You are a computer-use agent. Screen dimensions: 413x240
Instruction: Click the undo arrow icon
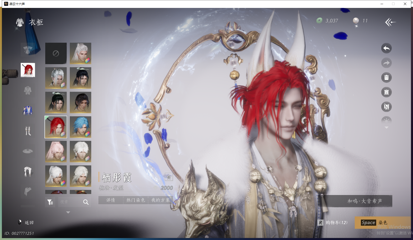click(386, 48)
